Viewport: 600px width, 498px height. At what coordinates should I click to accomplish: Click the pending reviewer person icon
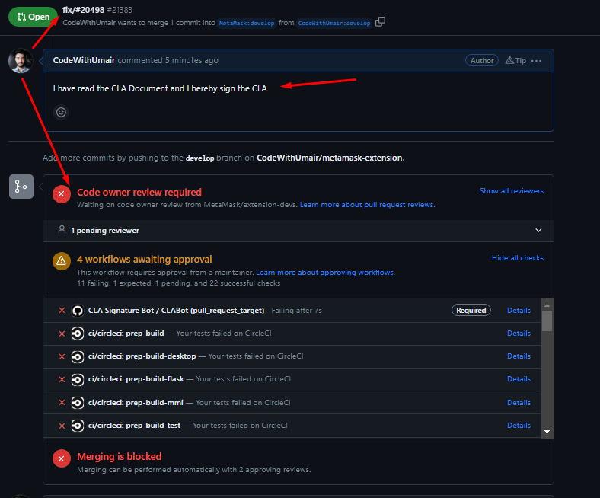62,229
